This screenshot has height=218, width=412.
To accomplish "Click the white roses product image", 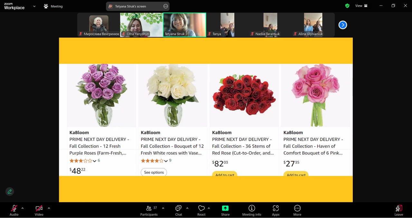I will point(173,95).
